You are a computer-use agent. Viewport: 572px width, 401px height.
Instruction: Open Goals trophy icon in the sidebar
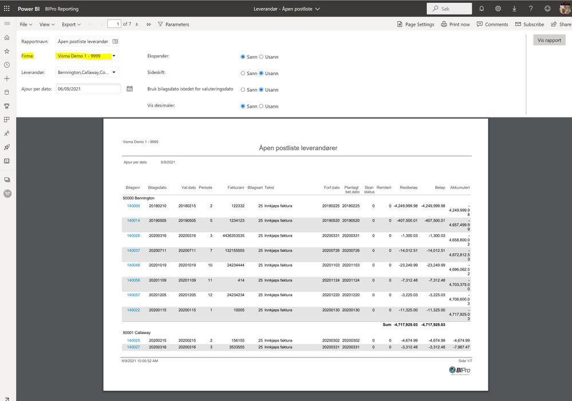pyautogui.click(x=7, y=106)
